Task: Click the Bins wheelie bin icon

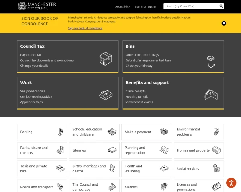Action: 211,62
